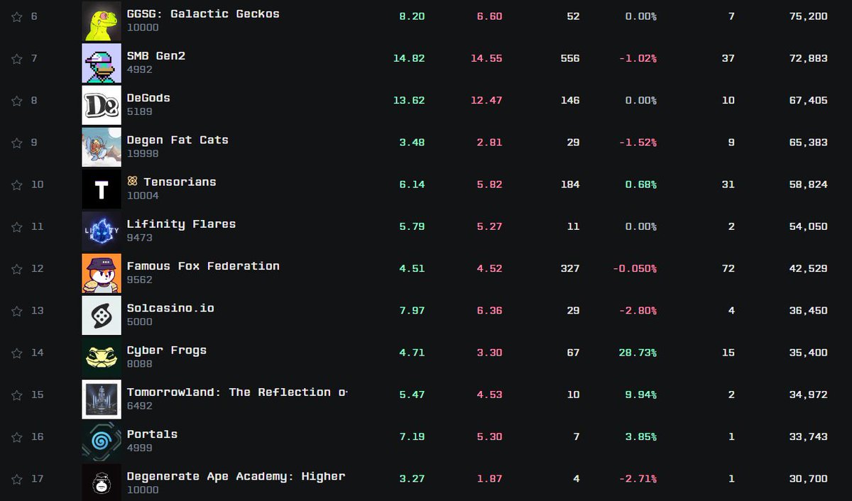Click Degen Fat Cats sell price 2.81
Screen dimensions: 852x501
489,143
